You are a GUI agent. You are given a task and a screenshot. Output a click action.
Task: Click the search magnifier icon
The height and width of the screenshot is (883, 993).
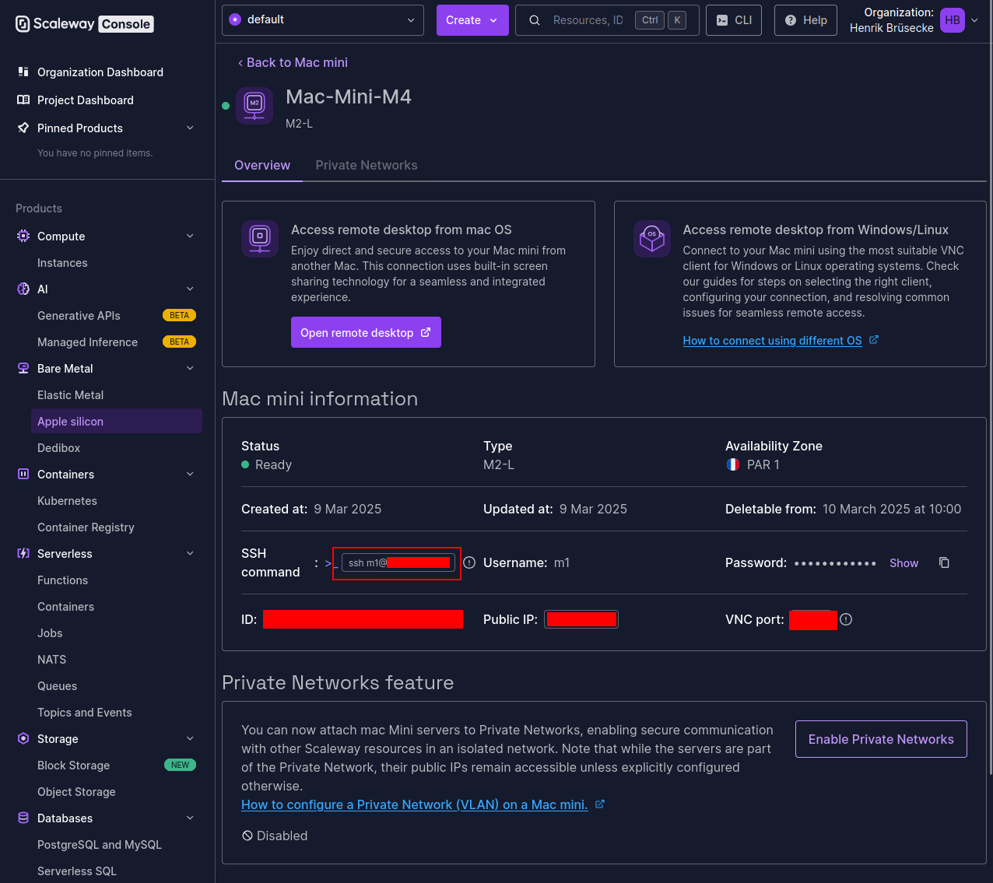[535, 20]
